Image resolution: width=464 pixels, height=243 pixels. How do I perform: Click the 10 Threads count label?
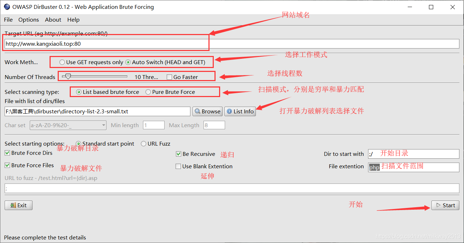[x=146, y=77]
